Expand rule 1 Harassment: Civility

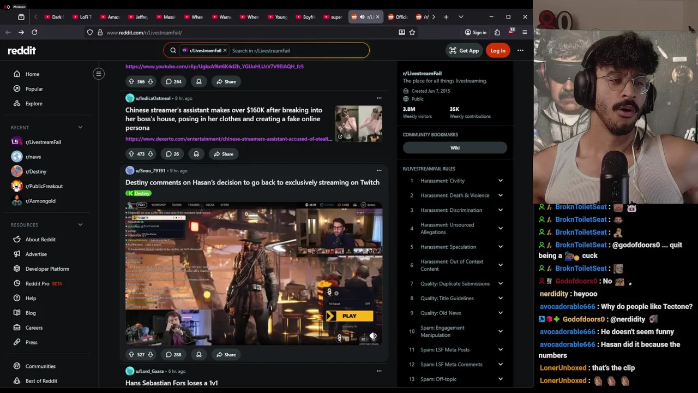pyautogui.click(x=500, y=181)
